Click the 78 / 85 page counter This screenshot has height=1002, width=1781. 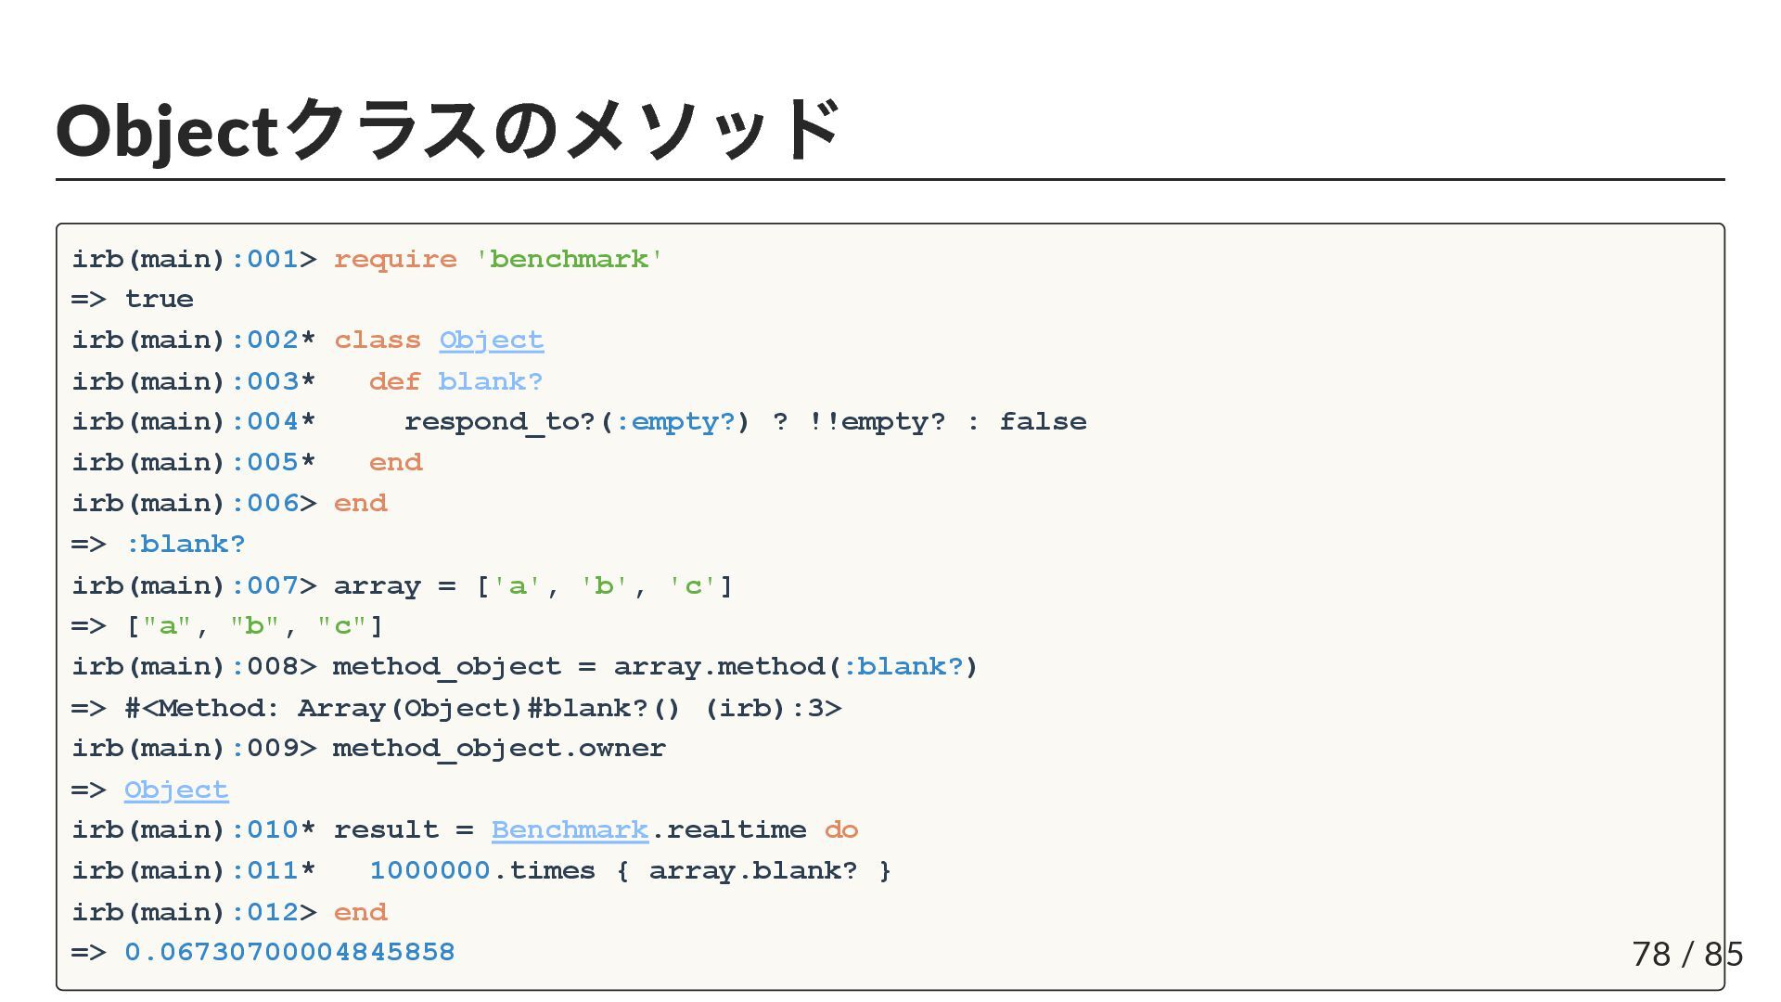(1686, 954)
